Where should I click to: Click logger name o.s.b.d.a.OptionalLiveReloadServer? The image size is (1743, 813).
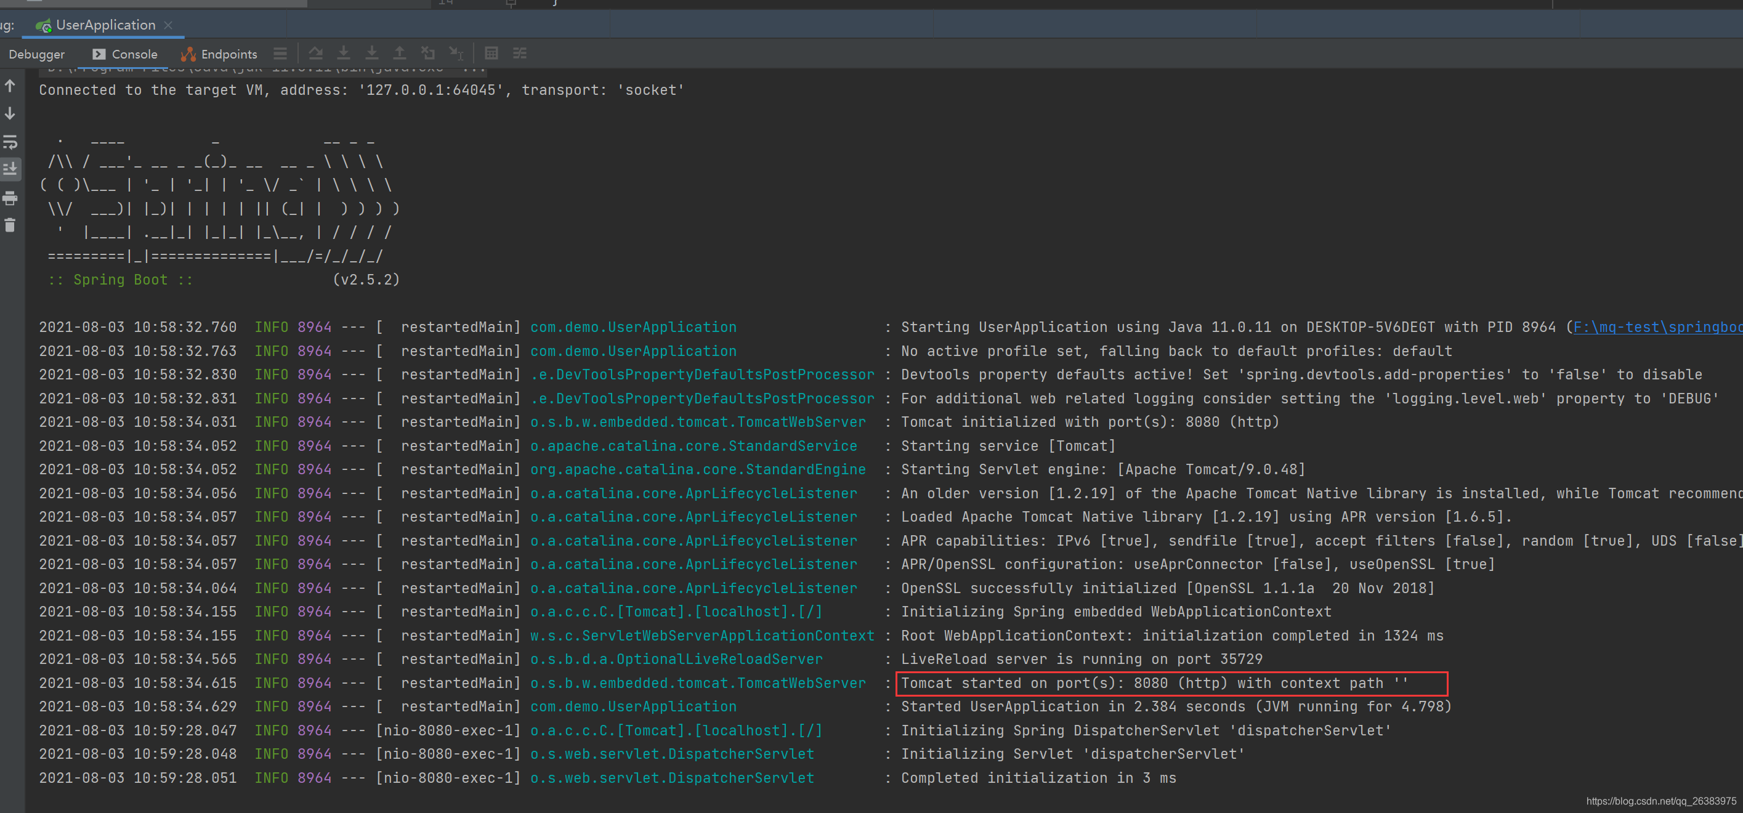677,660
